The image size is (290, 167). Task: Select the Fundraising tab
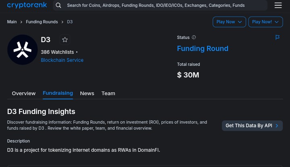pyautogui.click(x=58, y=93)
